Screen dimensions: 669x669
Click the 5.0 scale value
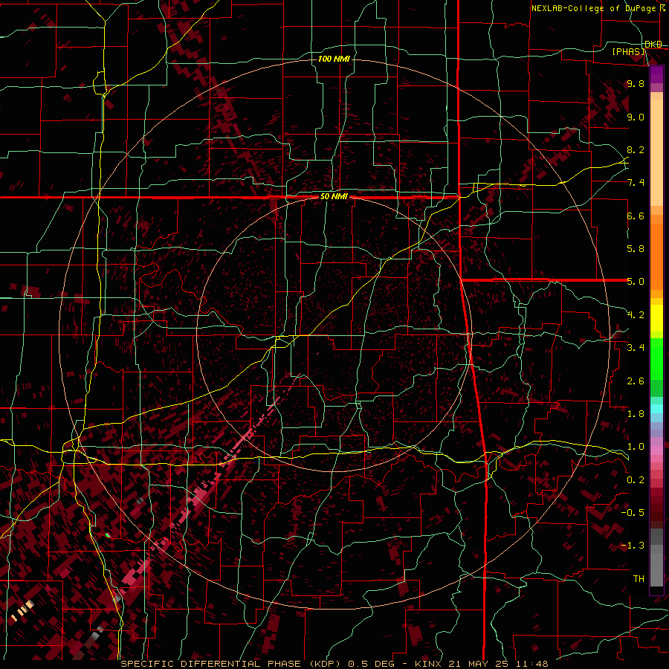(636, 282)
